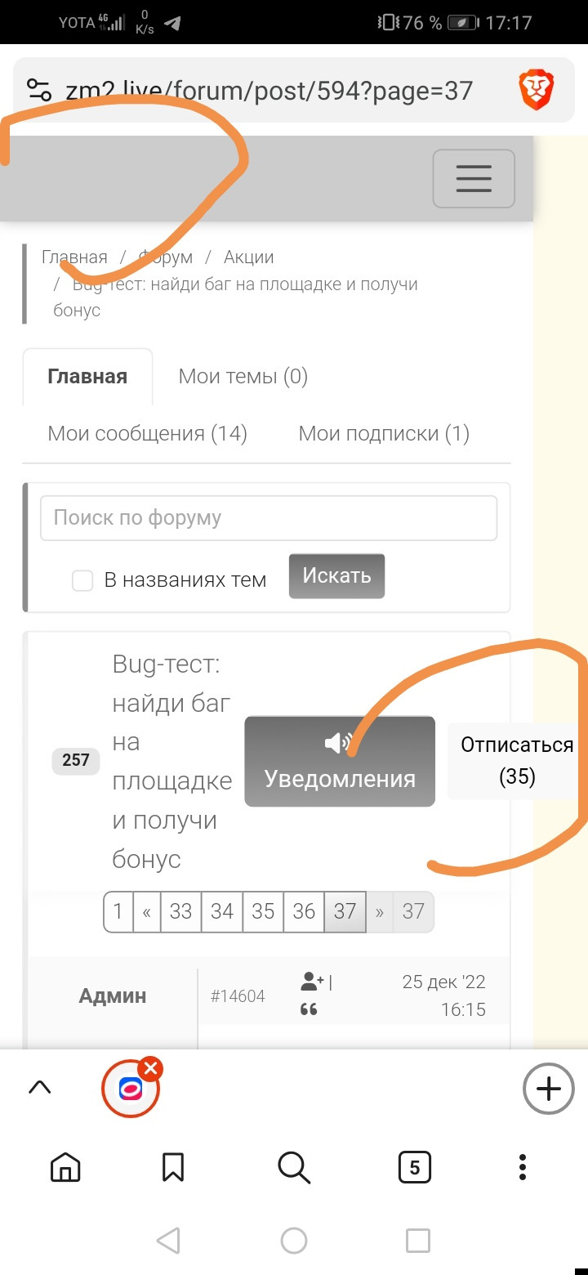Open the three-dot browser menu

(x=523, y=1168)
